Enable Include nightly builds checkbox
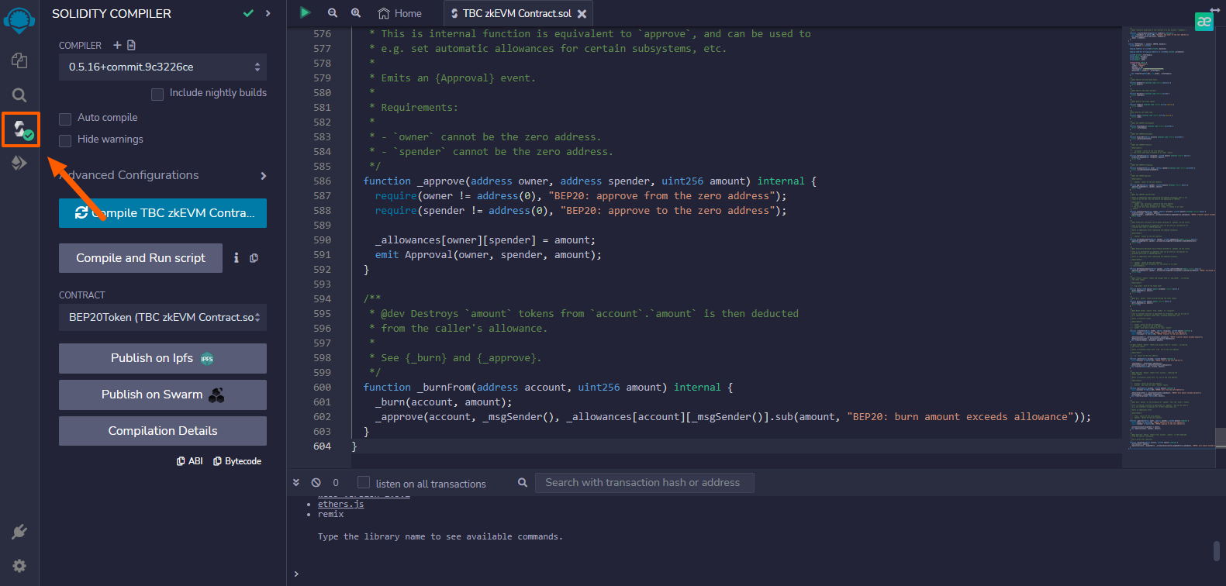This screenshot has width=1226, height=586. [x=157, y=94]
